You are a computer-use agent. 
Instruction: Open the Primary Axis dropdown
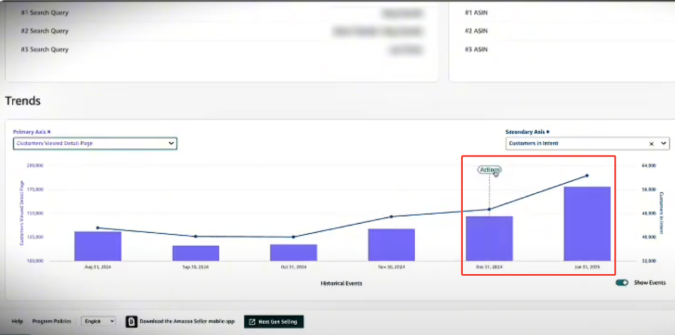[95, 143]
